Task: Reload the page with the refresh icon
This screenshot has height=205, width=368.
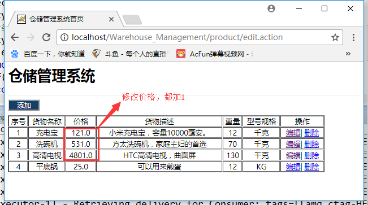Action: [x=46, y=37]
